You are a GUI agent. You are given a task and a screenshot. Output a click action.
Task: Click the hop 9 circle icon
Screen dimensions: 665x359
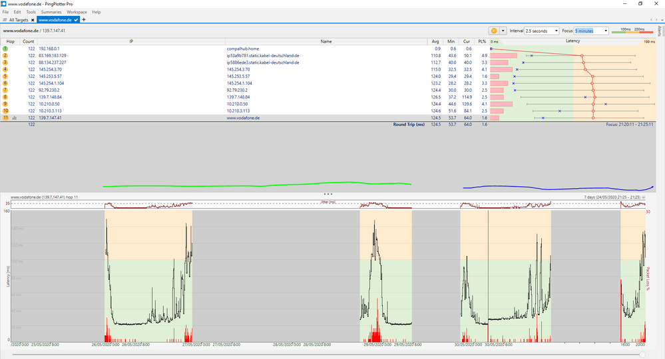[5, 104]
